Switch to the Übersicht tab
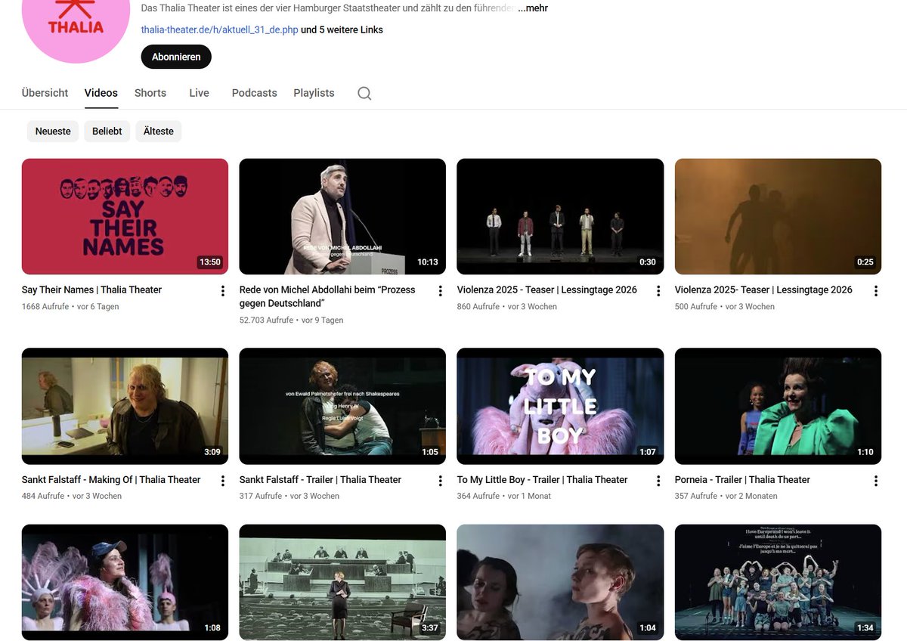 coord(45,93)
